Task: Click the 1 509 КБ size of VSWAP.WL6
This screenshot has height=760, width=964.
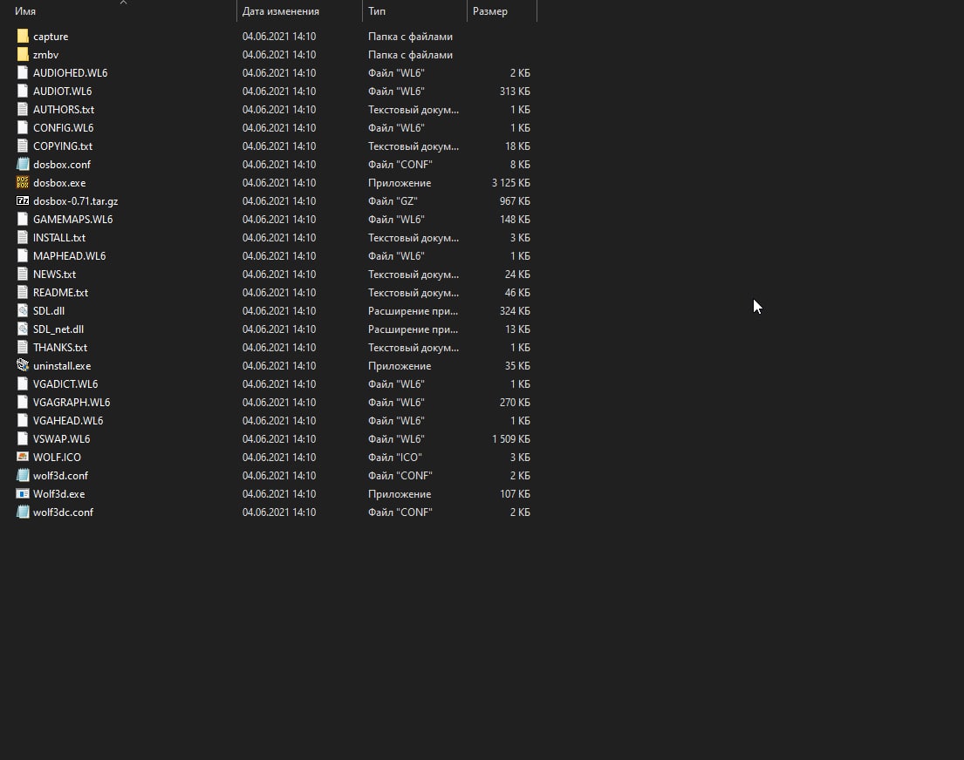Action: click(x=511, y=438)
